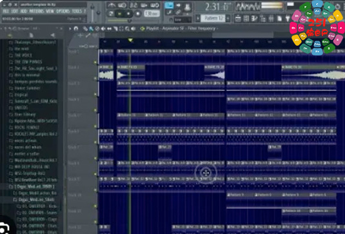Add new pattern with plus button

228,18
